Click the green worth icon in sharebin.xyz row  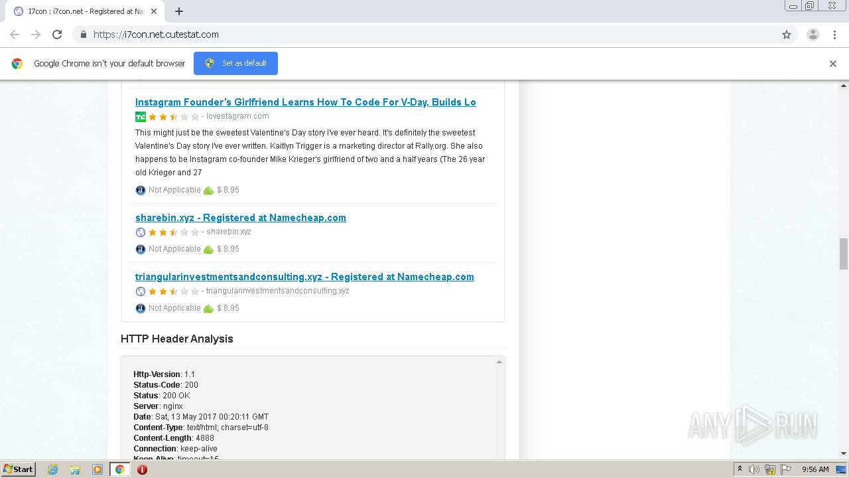pos(208,250)
